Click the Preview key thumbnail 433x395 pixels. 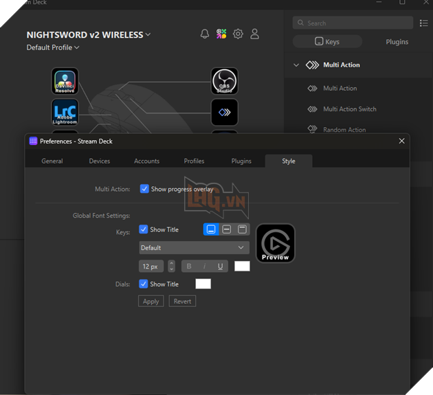pos(276,243)
